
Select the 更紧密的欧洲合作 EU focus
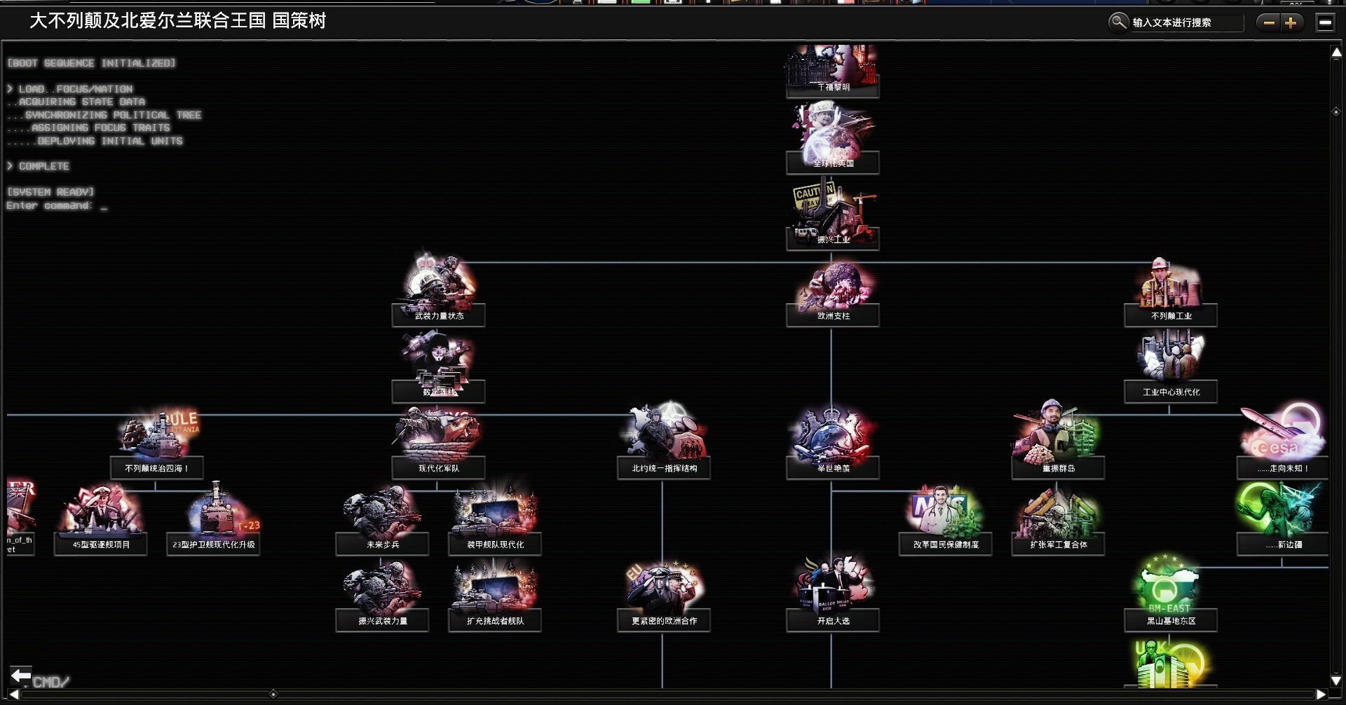tap(663, 596)
